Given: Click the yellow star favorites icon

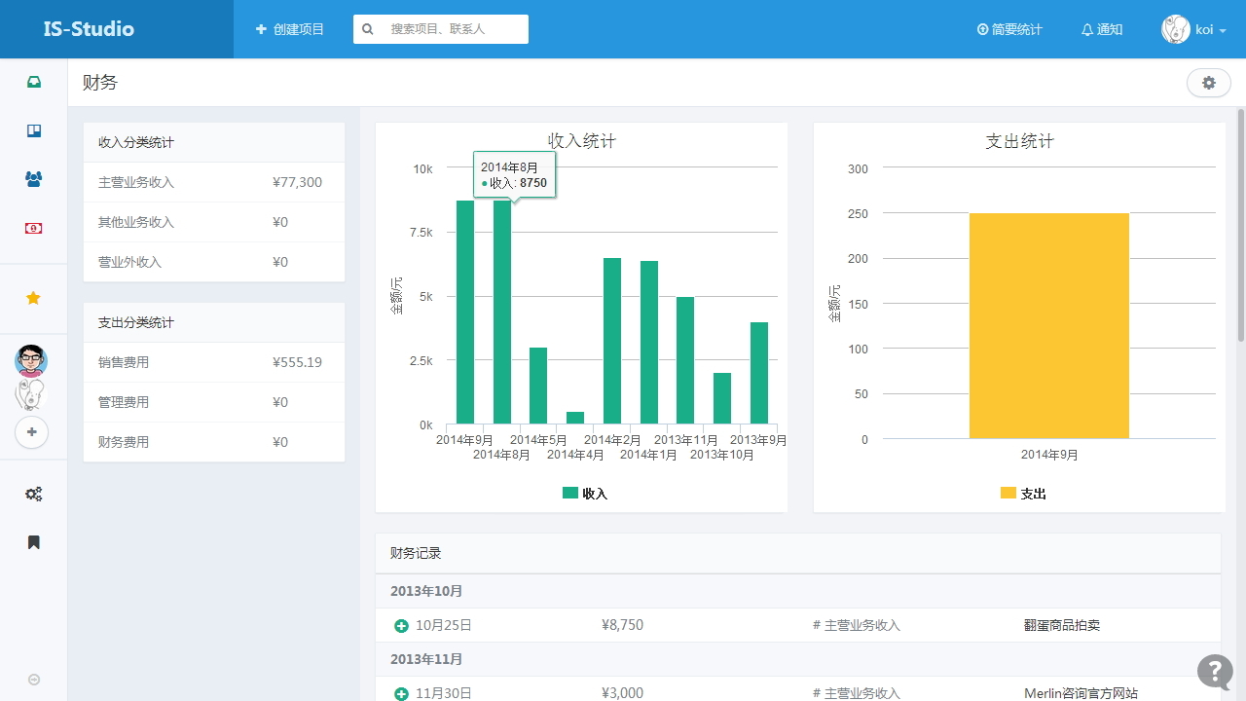Looking at the screenshot, I should [x=33, y=298].
